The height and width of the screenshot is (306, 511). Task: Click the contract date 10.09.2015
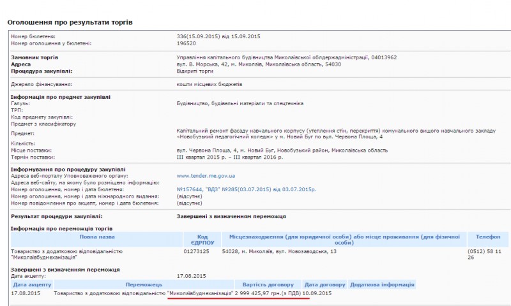tap(317, 293)
